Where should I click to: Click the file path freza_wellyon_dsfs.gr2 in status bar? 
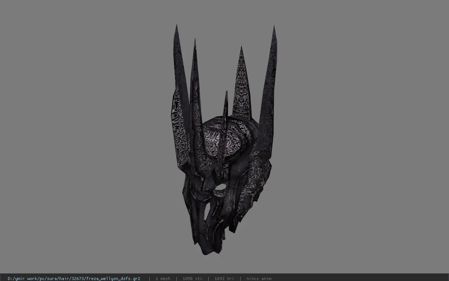74,279
